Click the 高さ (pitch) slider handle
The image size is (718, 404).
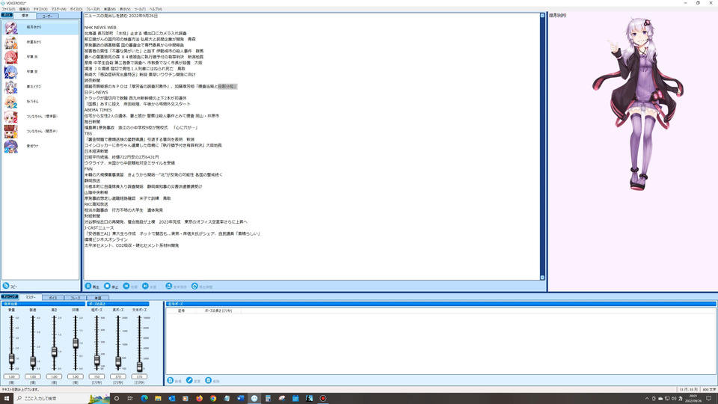(54, 352)
